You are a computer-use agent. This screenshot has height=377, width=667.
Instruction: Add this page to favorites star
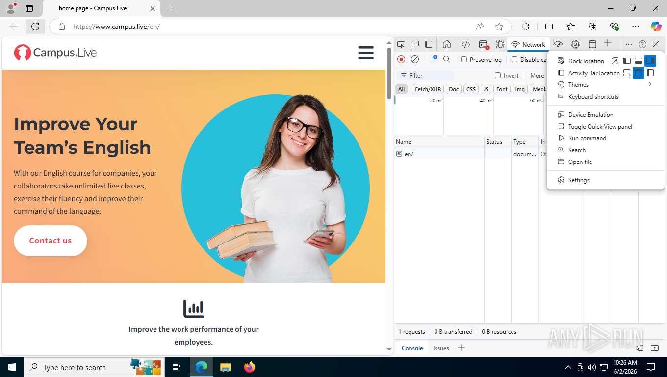click(499, 27)
